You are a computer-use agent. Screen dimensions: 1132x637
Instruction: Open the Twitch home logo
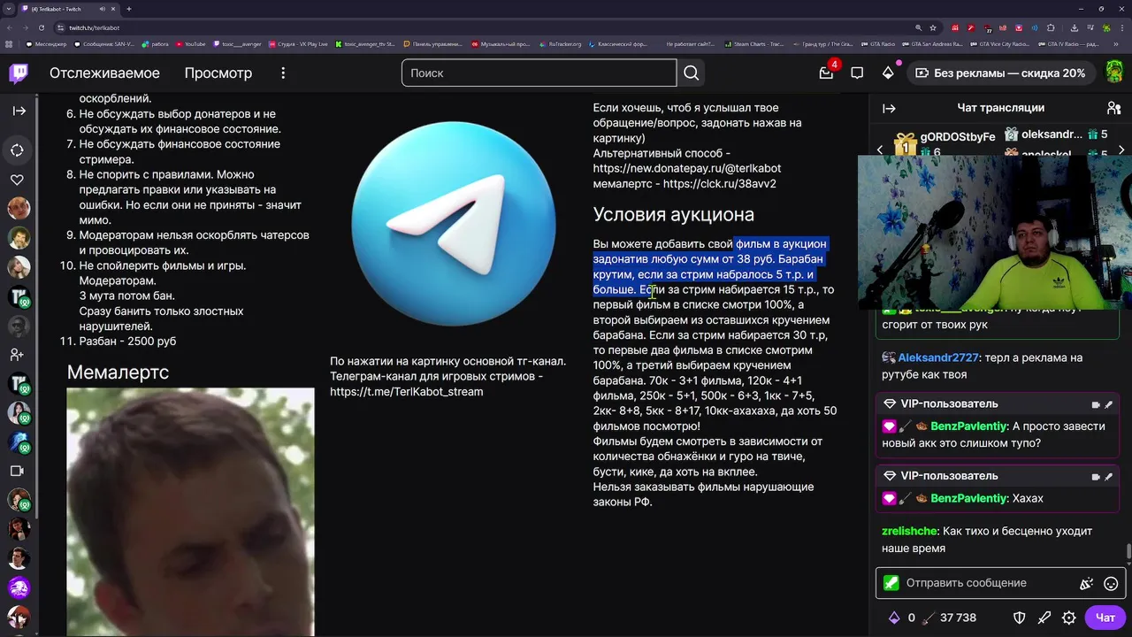coord(19,73)
